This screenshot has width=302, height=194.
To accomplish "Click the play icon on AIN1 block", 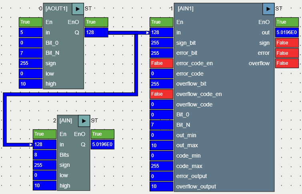I will coord(268,8).
